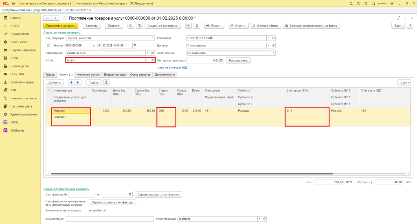Click Скрыть основные реквизиты link
Viewport: 417px width, 224px height.
(x=62, y=33)
